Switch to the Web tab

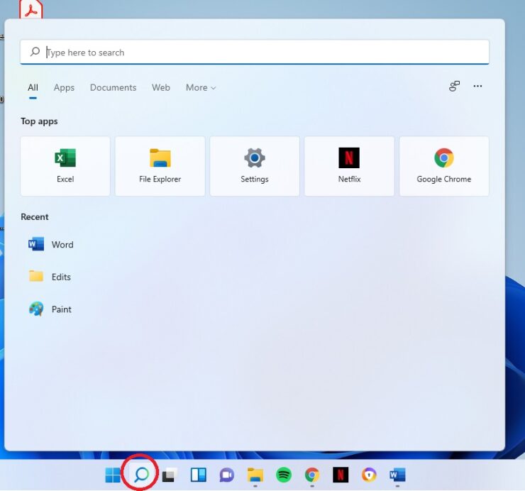point(161,87)
